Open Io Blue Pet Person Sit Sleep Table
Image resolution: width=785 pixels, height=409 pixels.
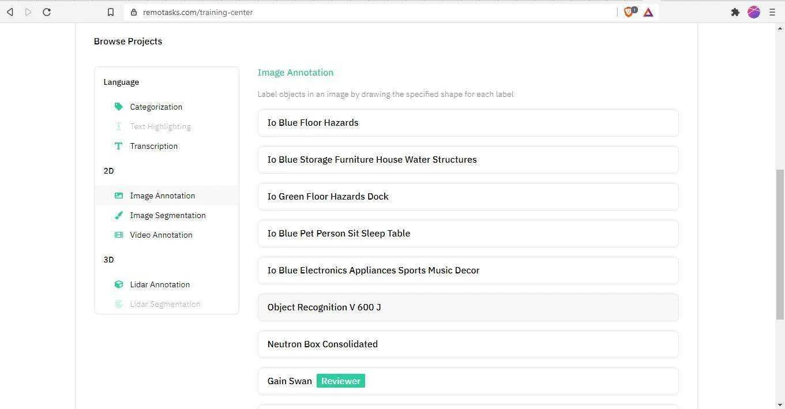[468, 234]
